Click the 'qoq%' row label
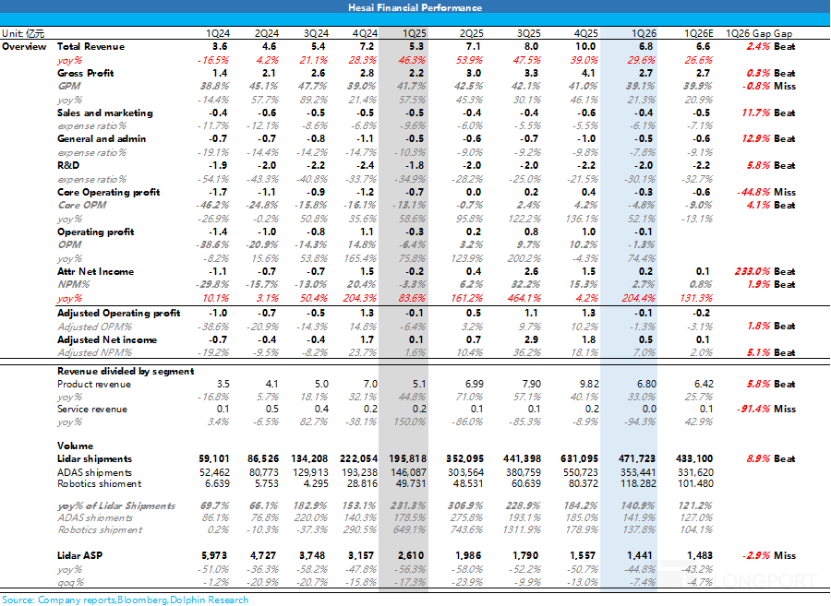The height and width of the screenshot is (606, 831). (x=70, y=583)
